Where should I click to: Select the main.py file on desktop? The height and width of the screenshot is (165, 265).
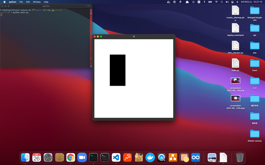[235, 63]
